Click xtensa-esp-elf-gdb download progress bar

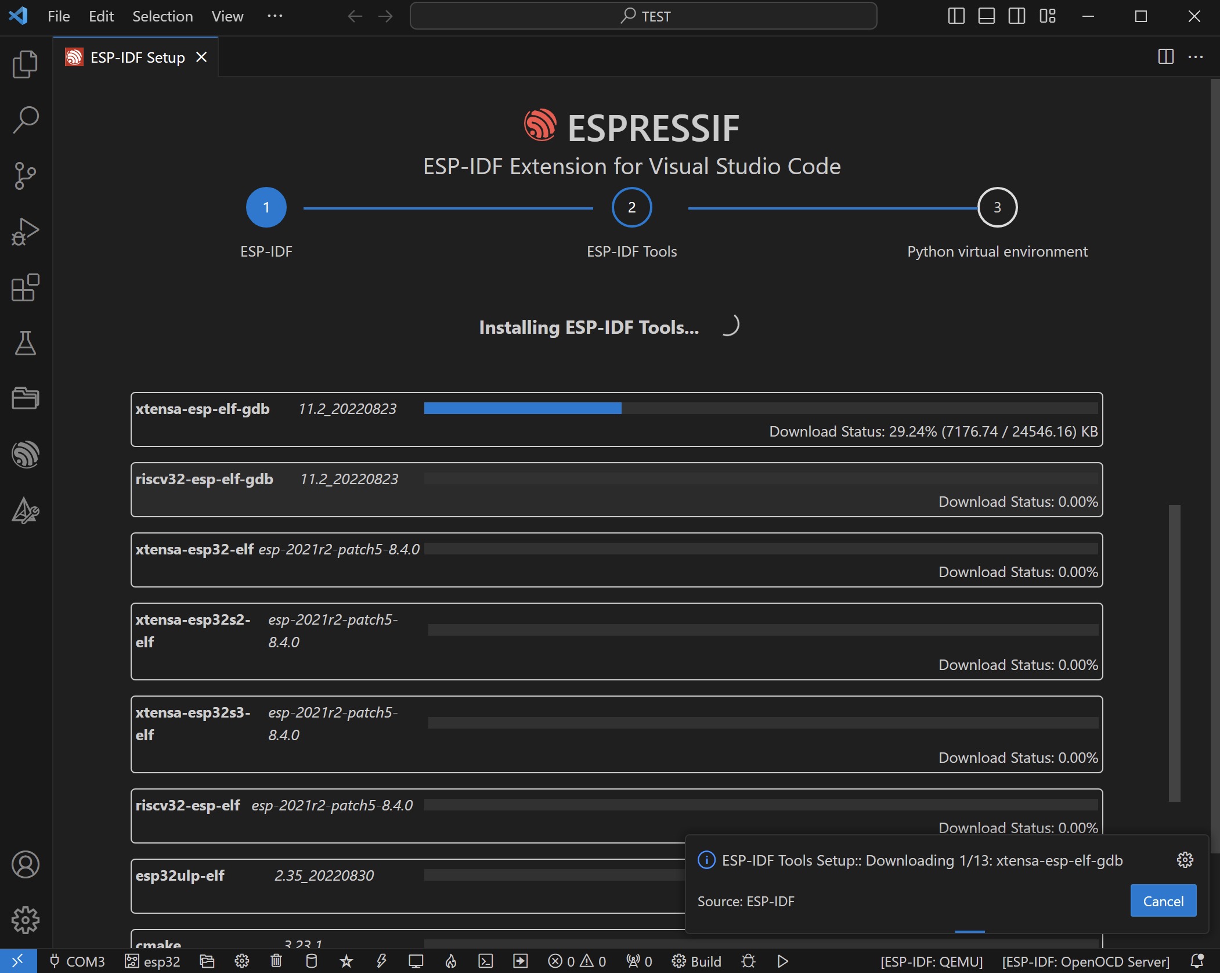[761, 408]
